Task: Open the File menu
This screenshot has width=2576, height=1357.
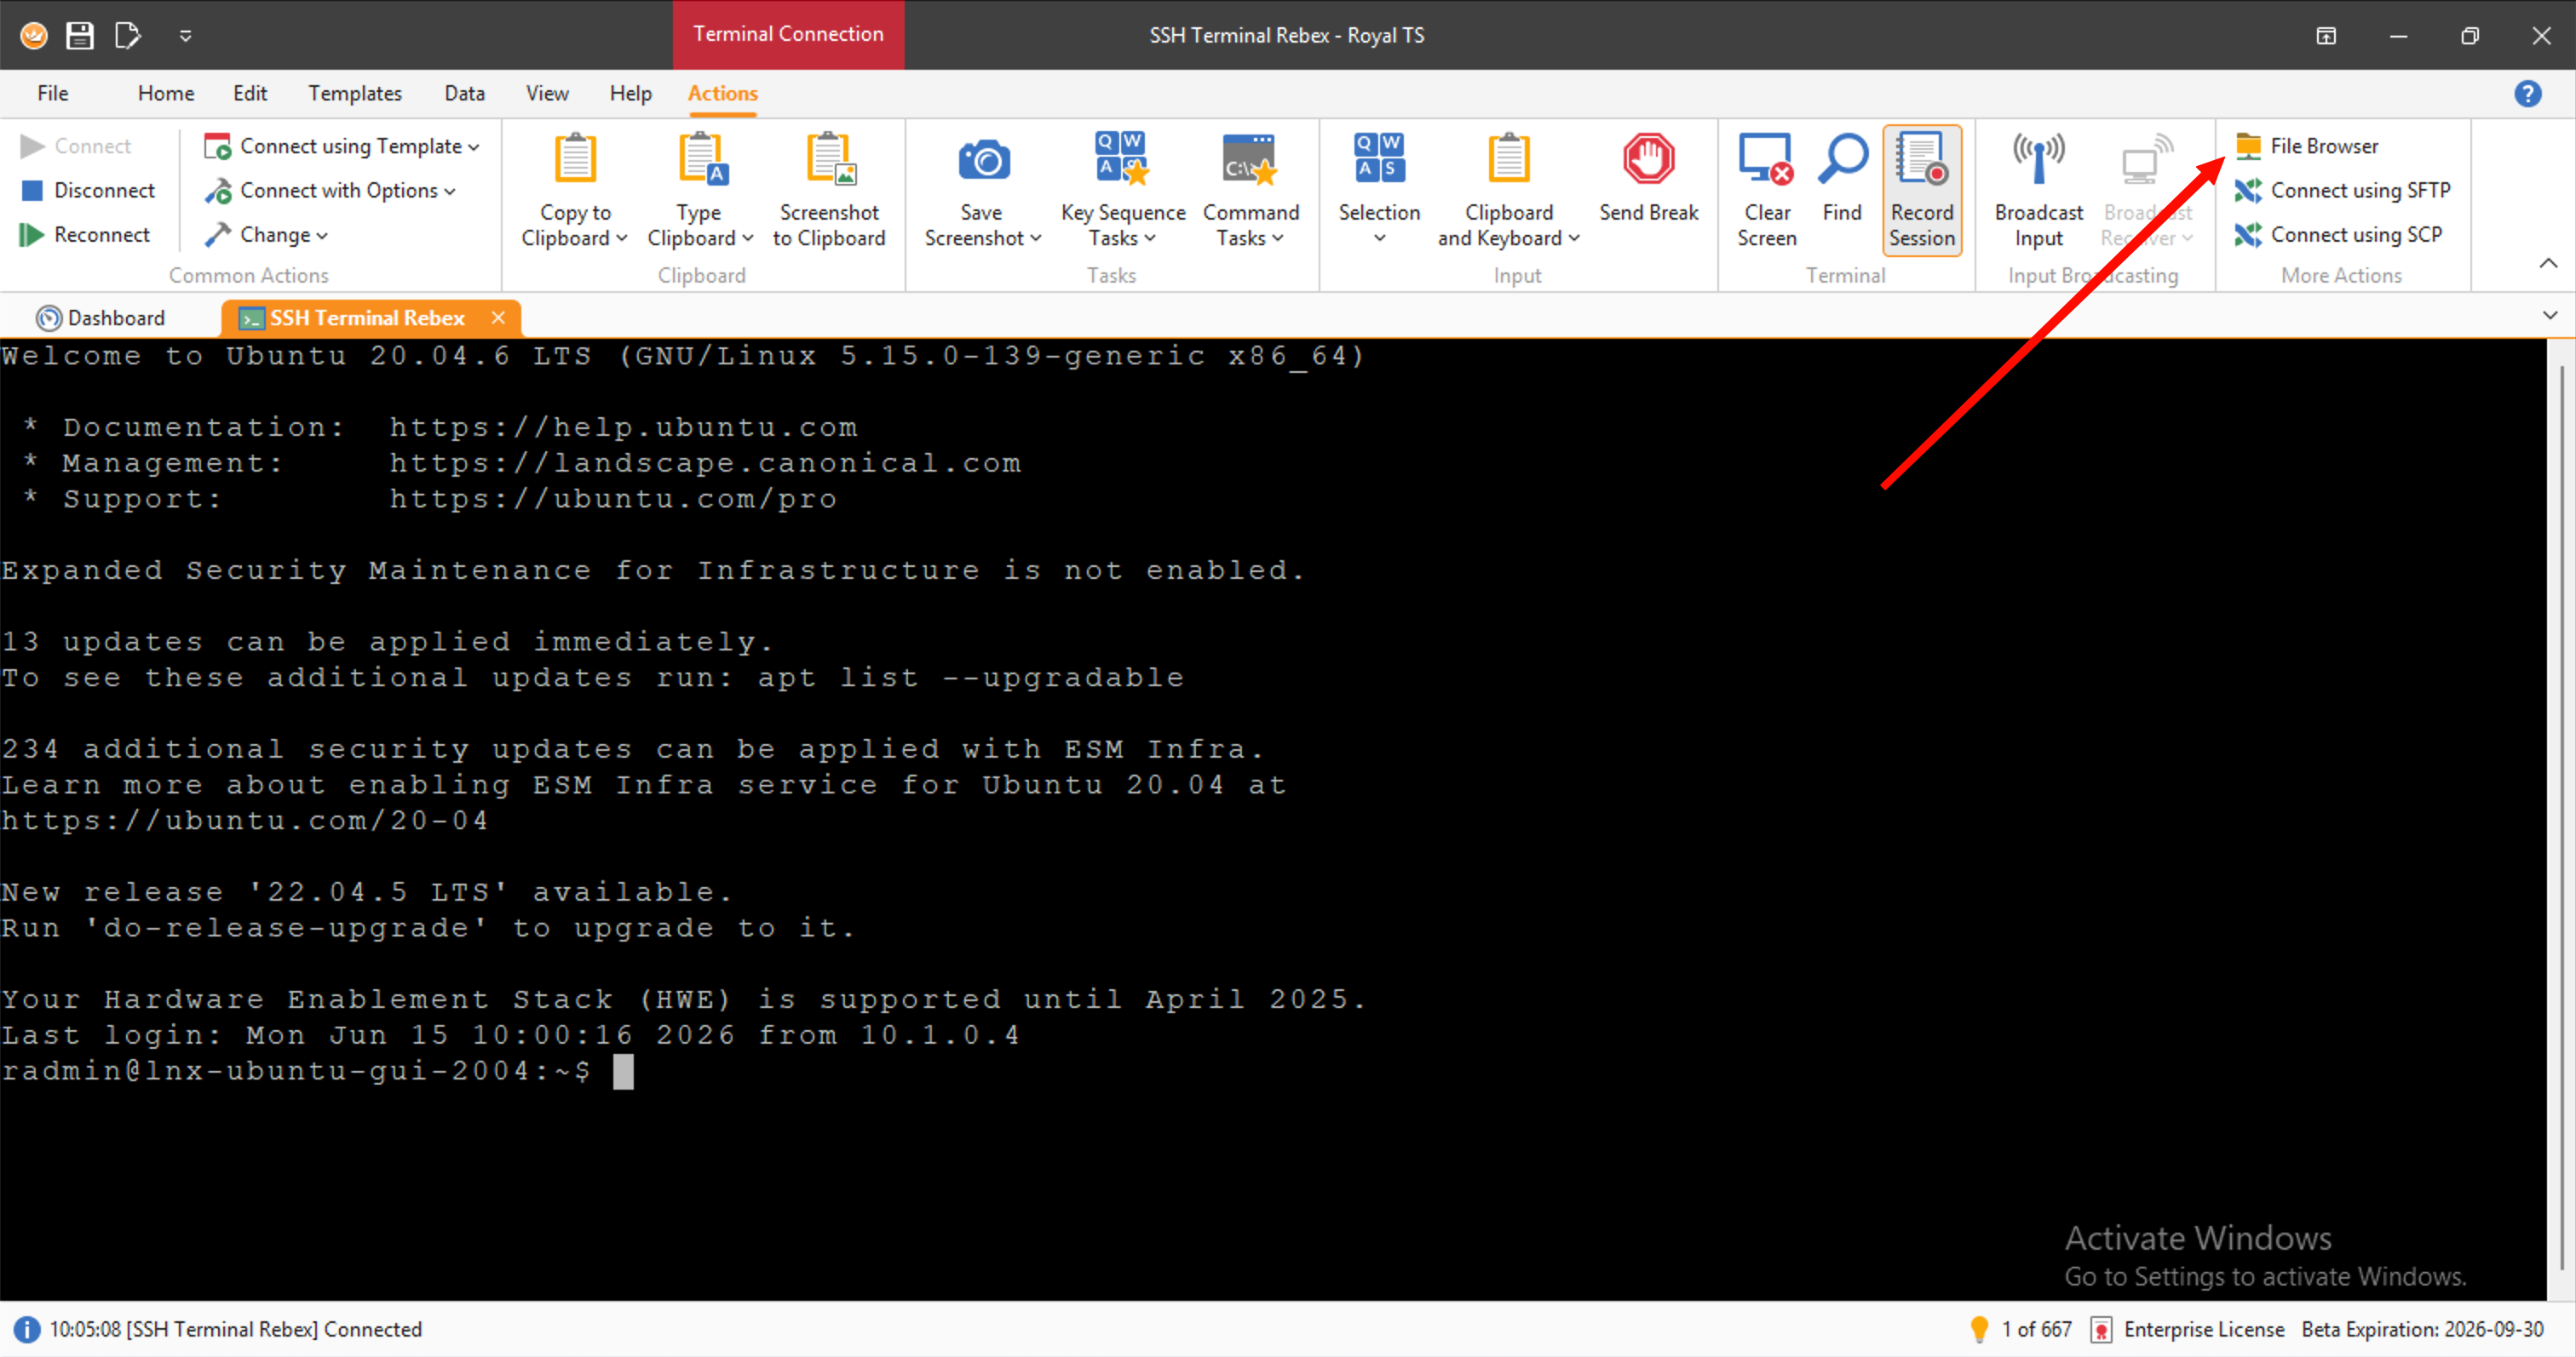Action: point(52,93)
